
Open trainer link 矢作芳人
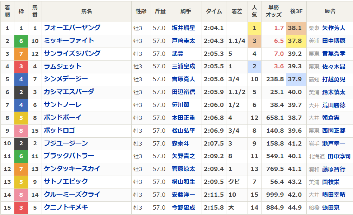click(334, 28)
